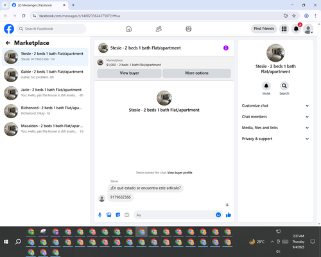Open the Windows Start menu
This screenshot has height=257, width=321.
(x=6, y=242)
